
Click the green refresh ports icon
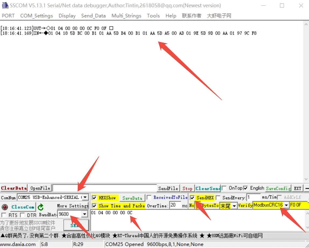pyautogui.click(x=41, y=207)
